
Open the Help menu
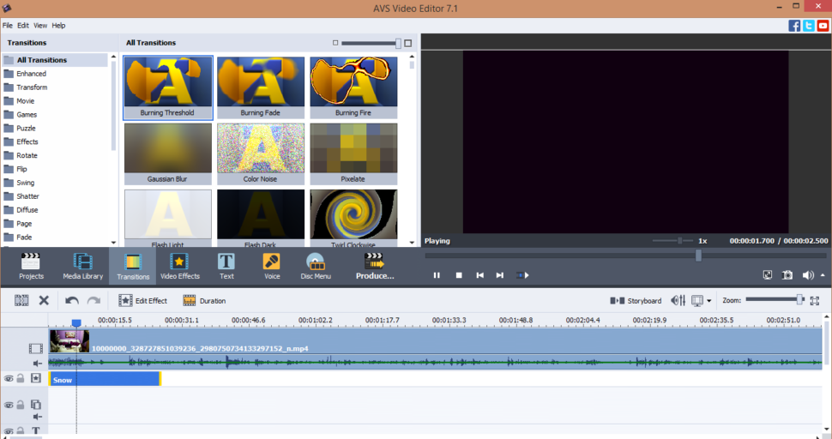[58, 26]
